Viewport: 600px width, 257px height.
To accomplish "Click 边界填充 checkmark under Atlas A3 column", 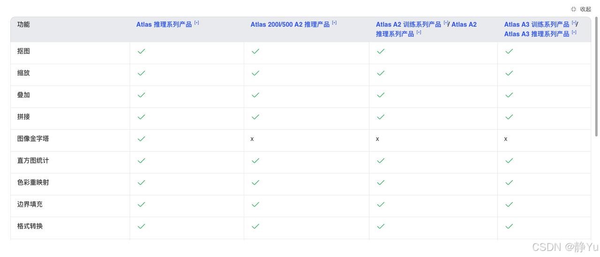I will [509, 204].
